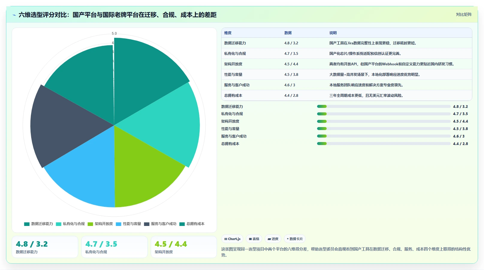Click table value 4.5 / 4.4
Screen dimensions: 484x270
(x=291, y=64)
